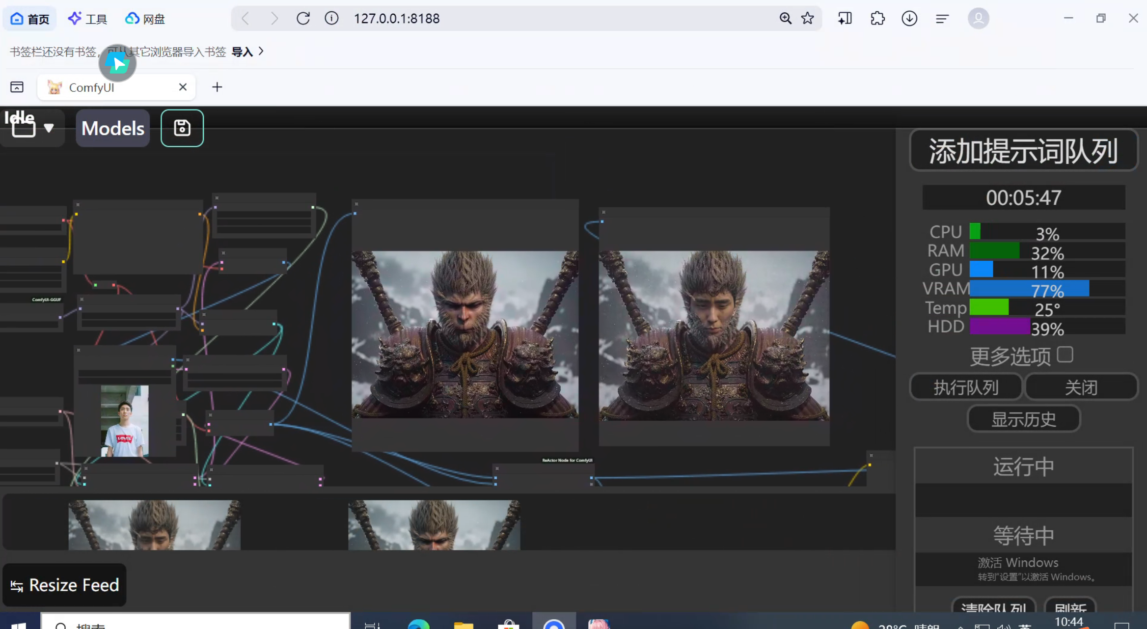This screenshot has height=629, width=1147.
Task: Open the tab list panel icon
Action: click(17, 87)
